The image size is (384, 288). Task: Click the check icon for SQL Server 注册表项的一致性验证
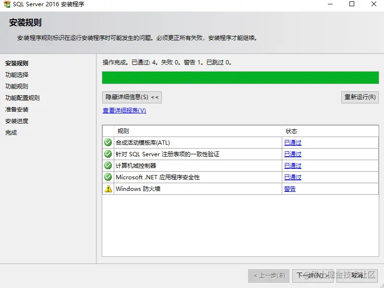click(108, 154)
